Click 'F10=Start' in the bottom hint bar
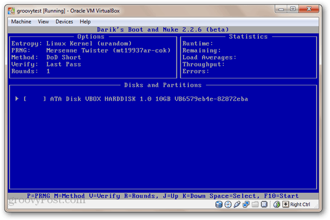 tap(281, 196)
